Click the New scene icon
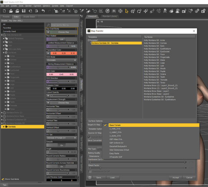This screenshot has width=208, height=187. tap(4, 11)
